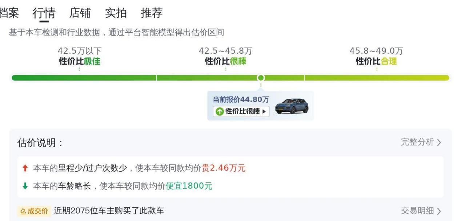461x221 pixels.
Task: View the 交易明细 link
Action: (x=417, y=211)
